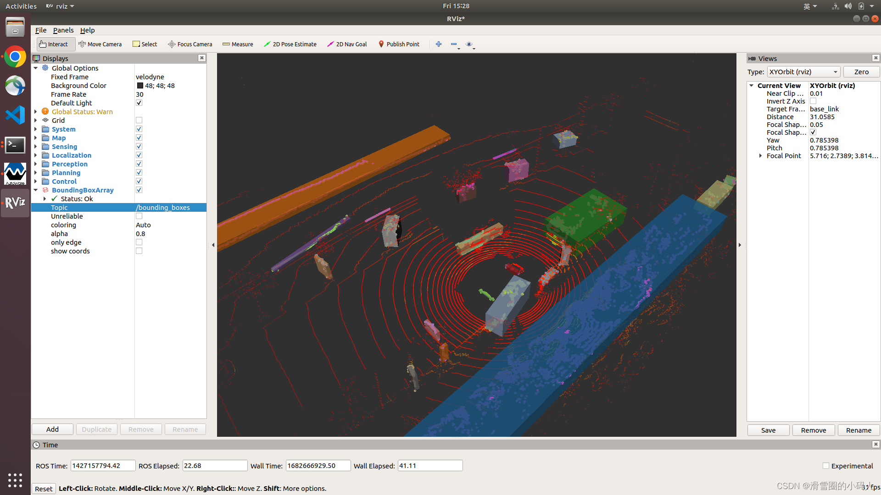The width and height of the screenshot is (881, 495).
Task: Open Autoware launcher from the dock
Action: [15, 174]
